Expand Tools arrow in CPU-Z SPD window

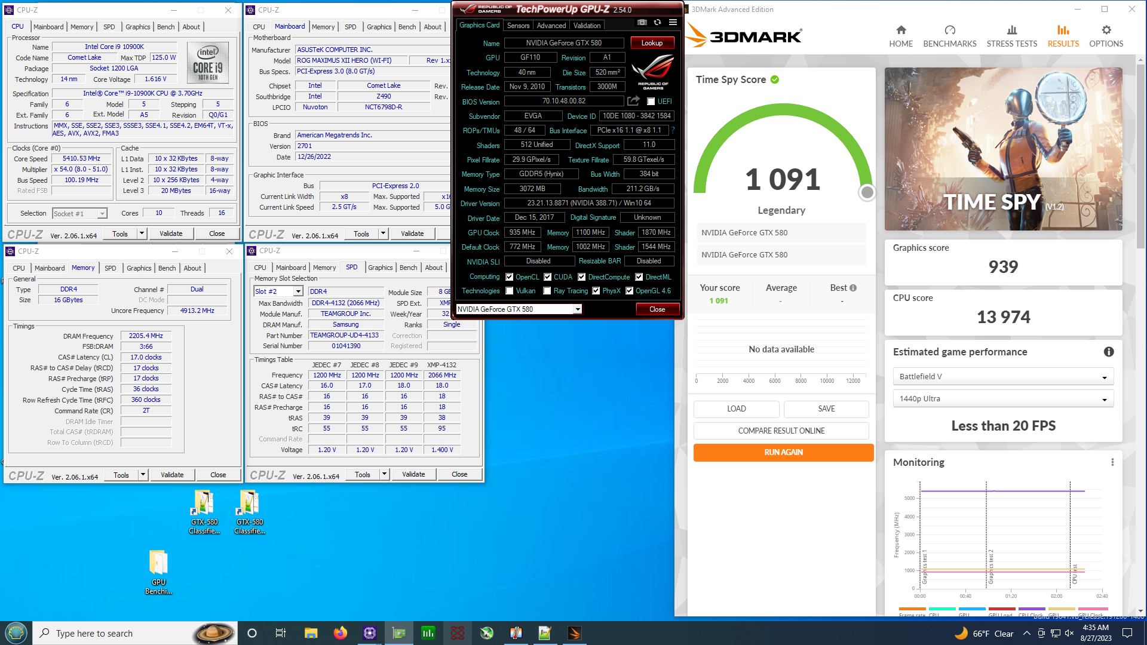coord(385,474)
